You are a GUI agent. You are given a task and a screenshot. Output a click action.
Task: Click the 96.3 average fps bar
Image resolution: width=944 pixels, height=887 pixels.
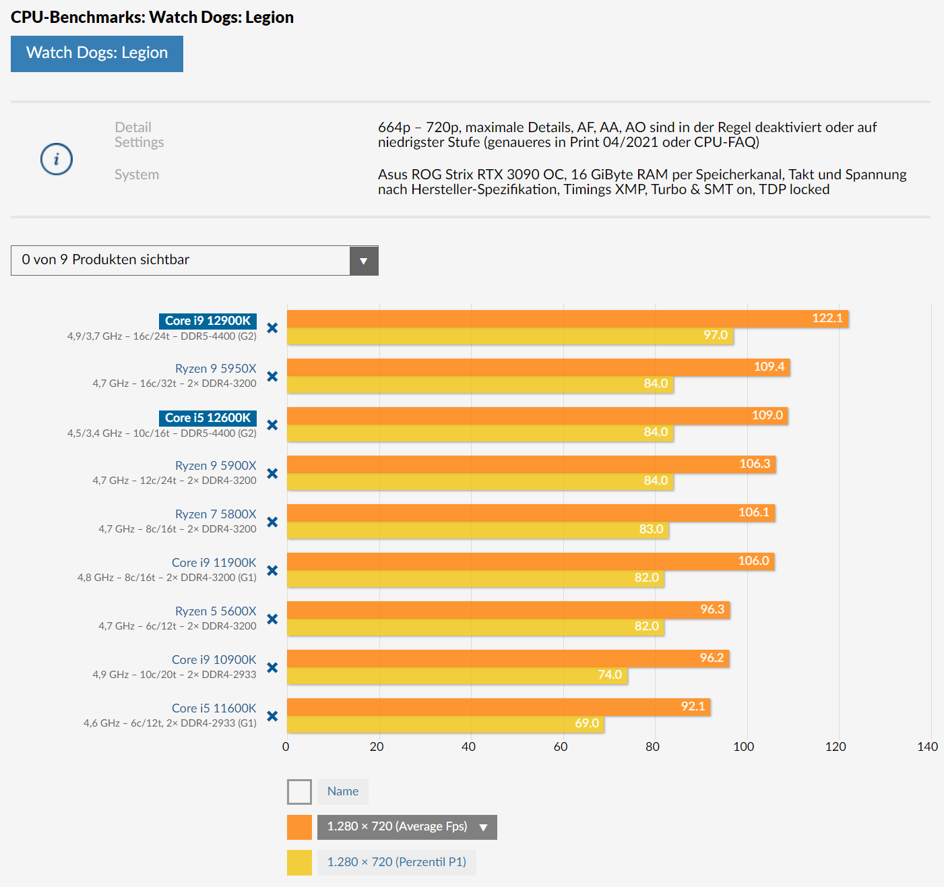point(509,610)
